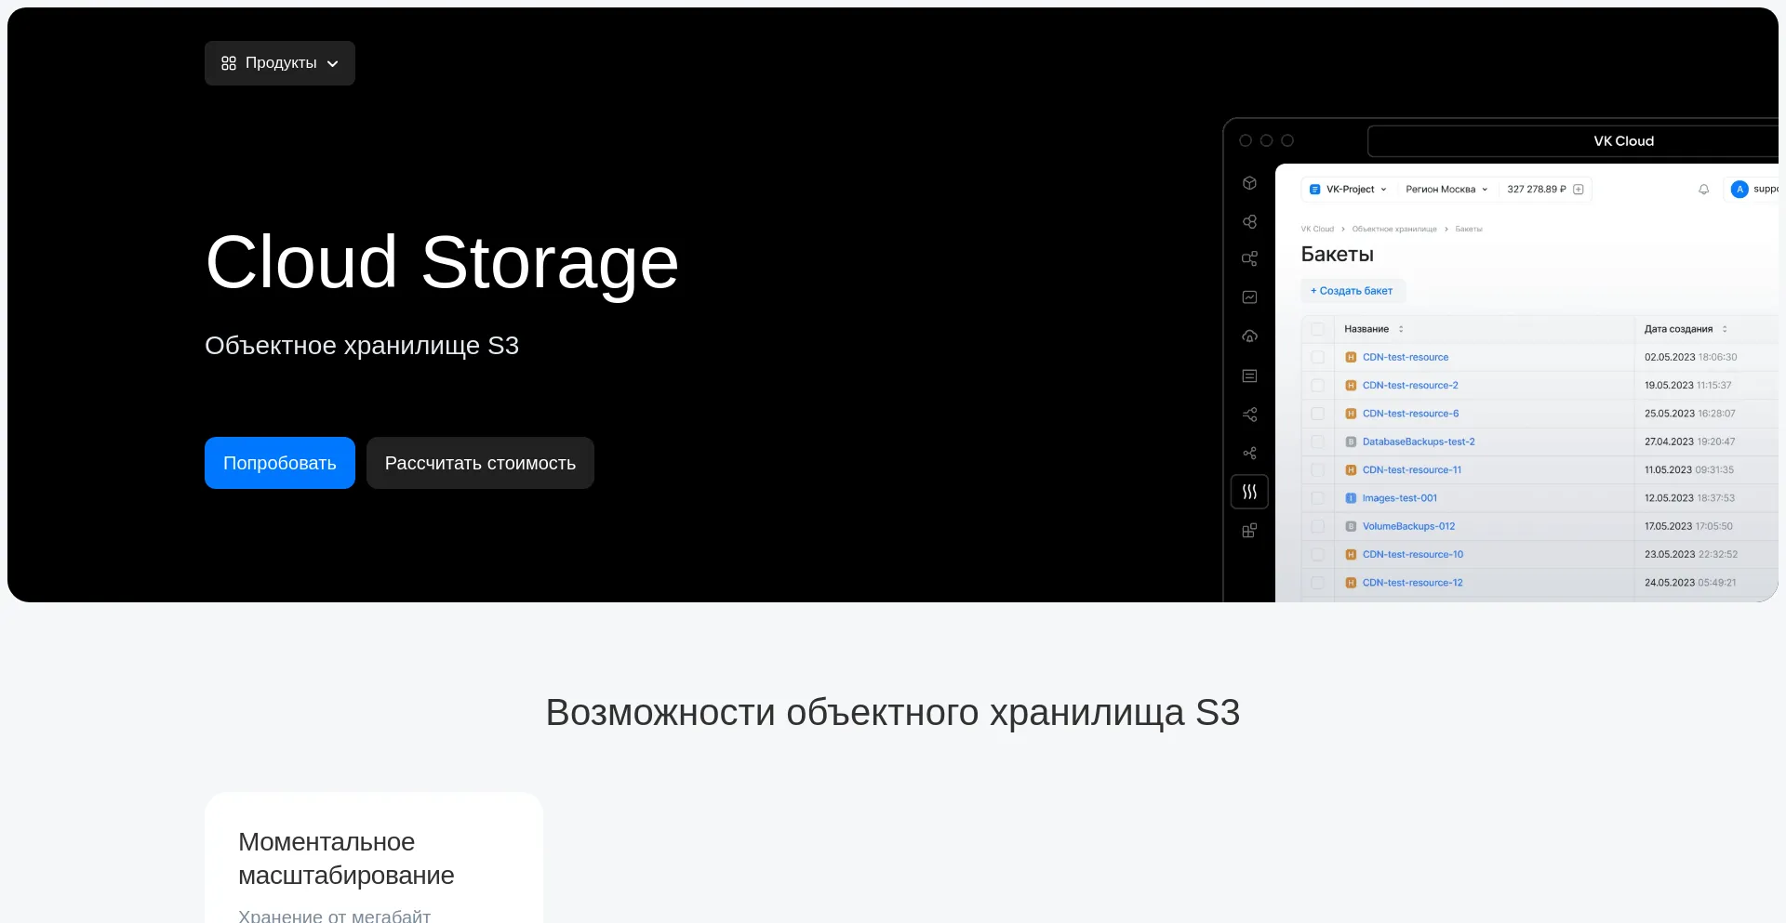Click the small share-nodes icon in sidebar
1786x923 pixels.
[1249, 454]
